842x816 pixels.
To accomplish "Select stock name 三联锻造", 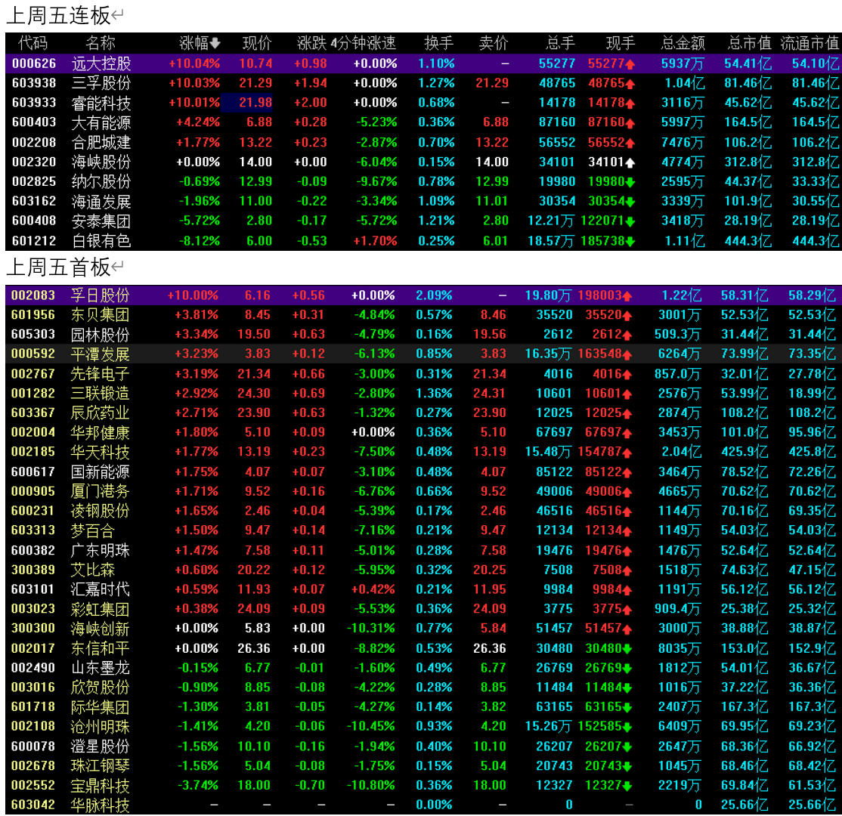I will (100, 394).
